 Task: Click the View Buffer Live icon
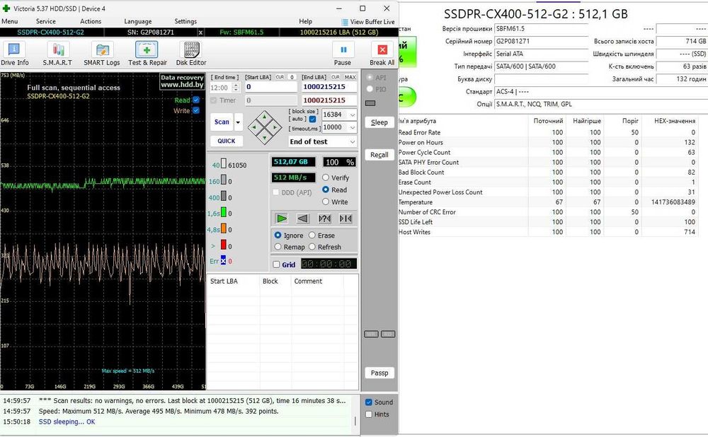coord(345,22)
